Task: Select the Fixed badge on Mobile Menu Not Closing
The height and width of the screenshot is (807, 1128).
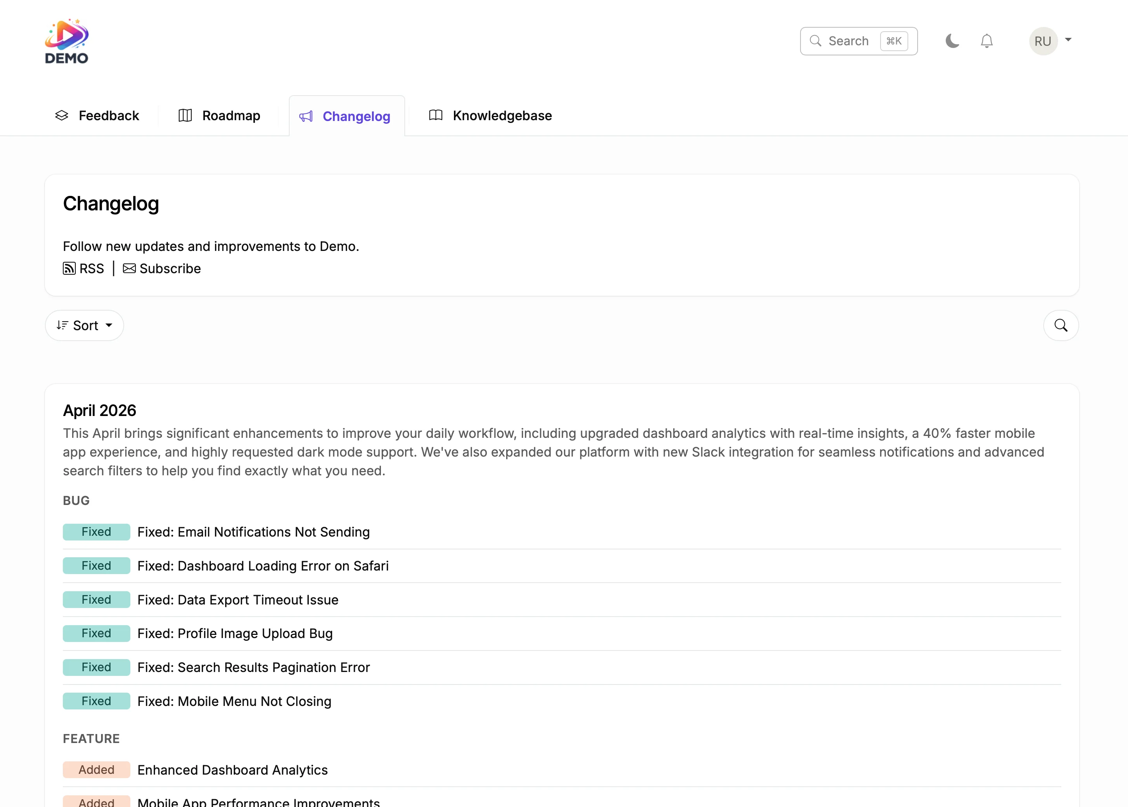Action: click(96, 701)
